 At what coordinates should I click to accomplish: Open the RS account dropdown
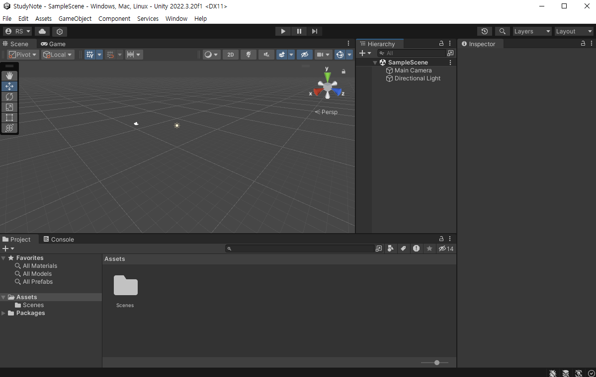tap(18, 31)
